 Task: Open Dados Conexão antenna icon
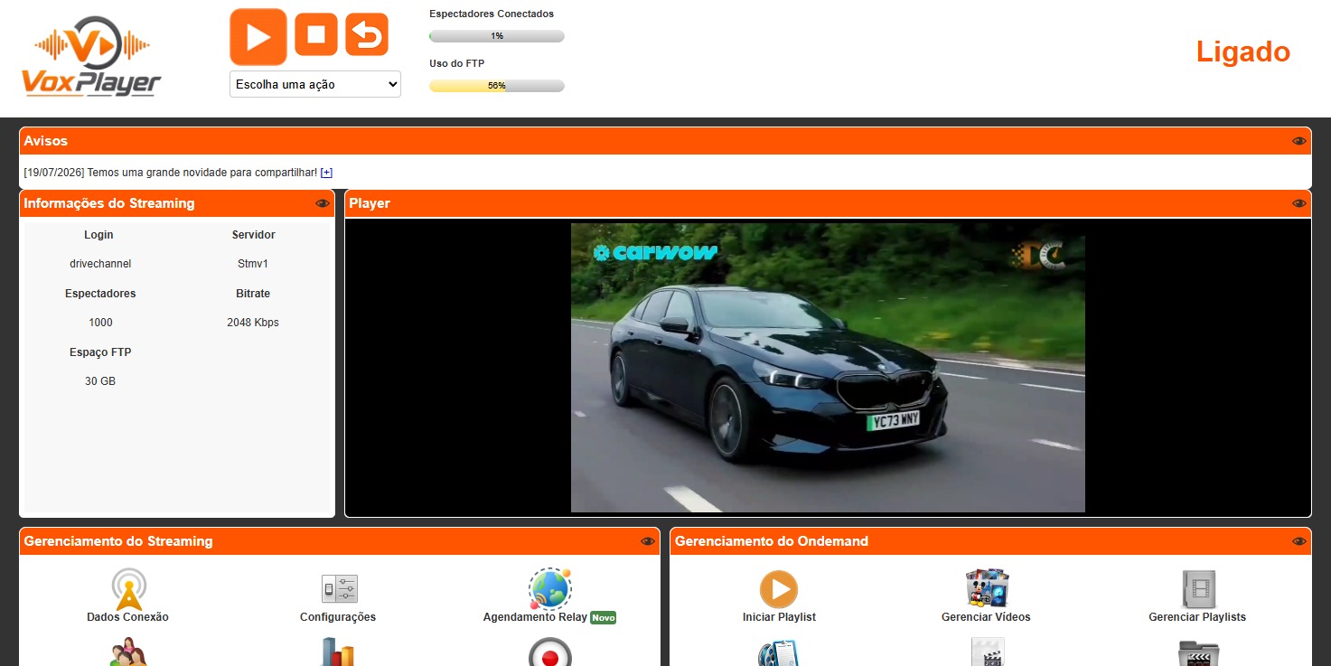[x=129, y=589]
